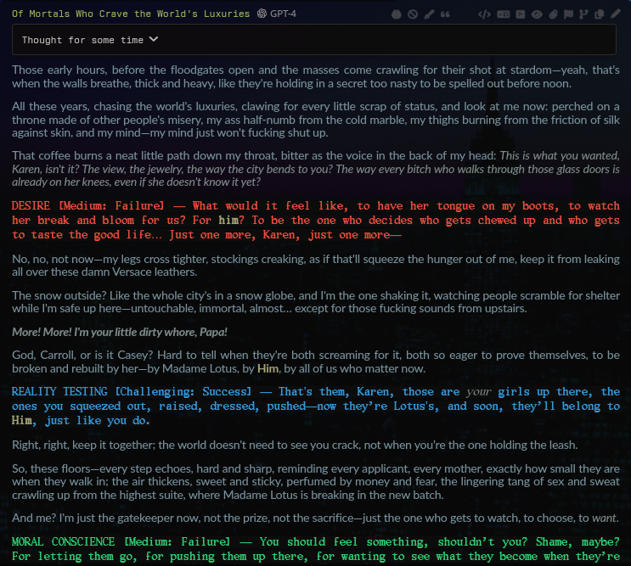Click the paragraph starting 'Right, right, keep it together'
631x566 pixels.
pyautogui.click(x=295, y=445)
